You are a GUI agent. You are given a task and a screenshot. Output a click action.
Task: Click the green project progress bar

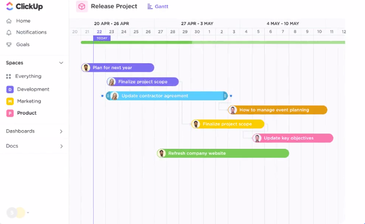click(136, 42)
